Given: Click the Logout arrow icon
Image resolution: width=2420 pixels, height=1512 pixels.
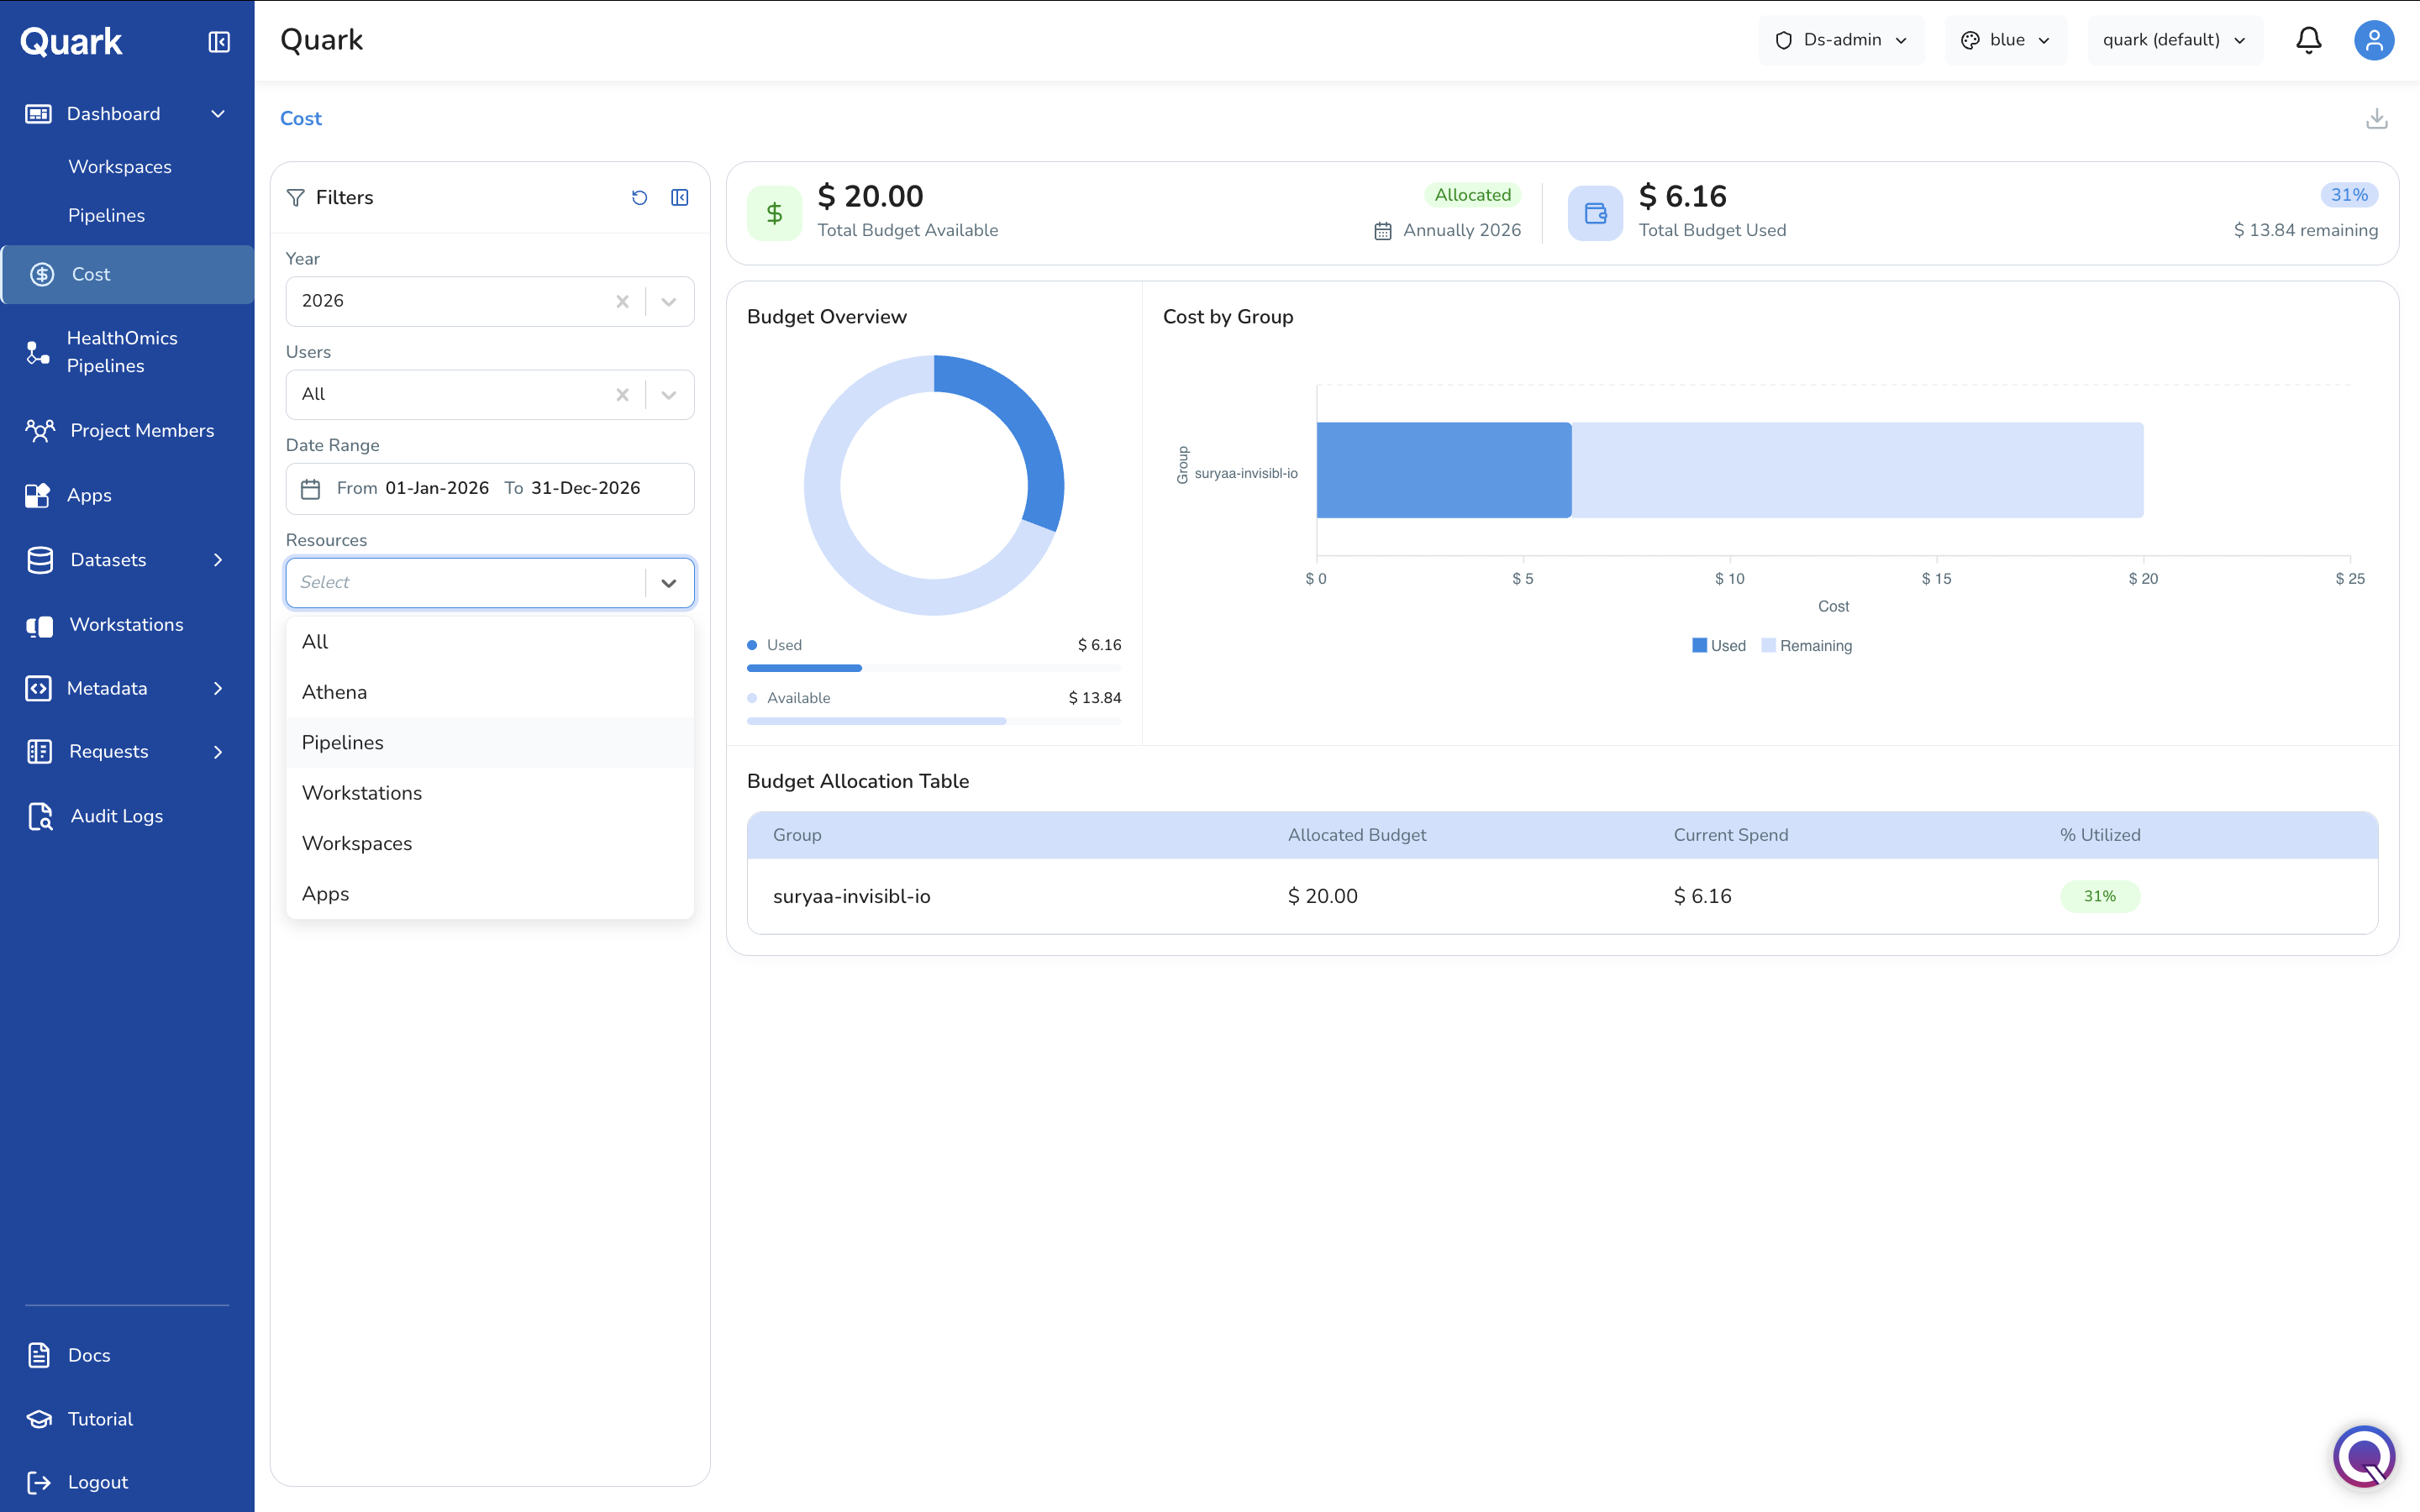Looking at the screenshot, I should coord(39,1482).
